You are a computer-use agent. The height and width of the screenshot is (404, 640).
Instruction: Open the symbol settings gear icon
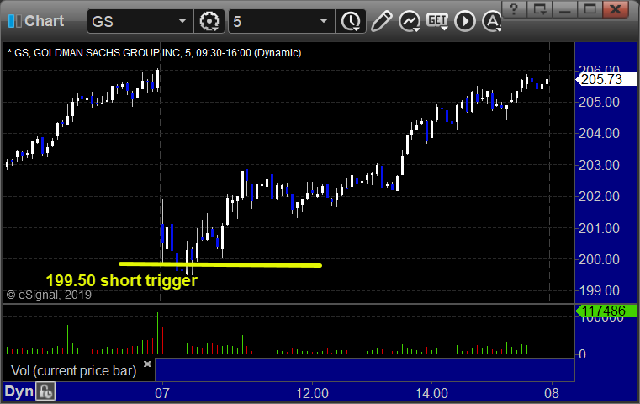click(209, 21)
